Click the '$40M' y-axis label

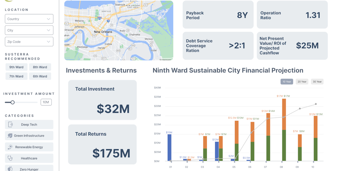click(158, 88)
